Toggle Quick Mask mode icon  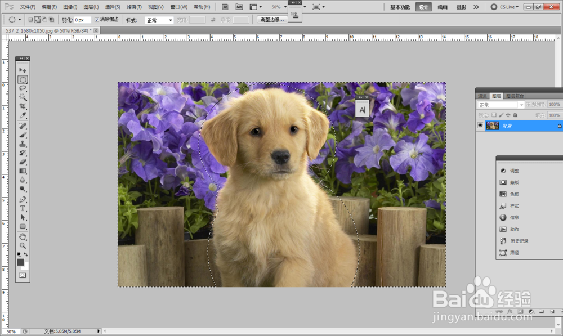click(x=23, y=275)
